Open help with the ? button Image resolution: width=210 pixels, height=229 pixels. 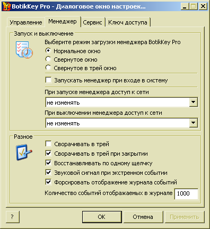coord(12,217)
